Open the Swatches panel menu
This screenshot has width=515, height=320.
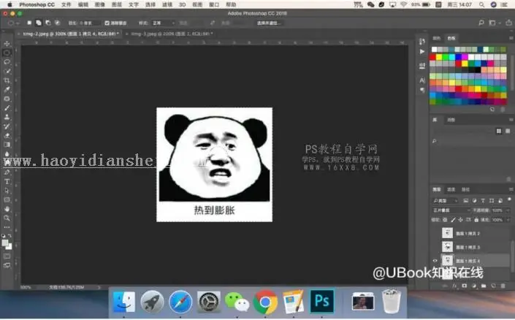click(511, 38)
